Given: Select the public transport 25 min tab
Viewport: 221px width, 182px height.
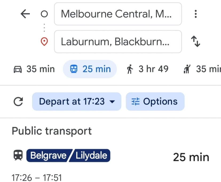Looking at the screenshot, I should pyautogui.click(x=90, y=69).
